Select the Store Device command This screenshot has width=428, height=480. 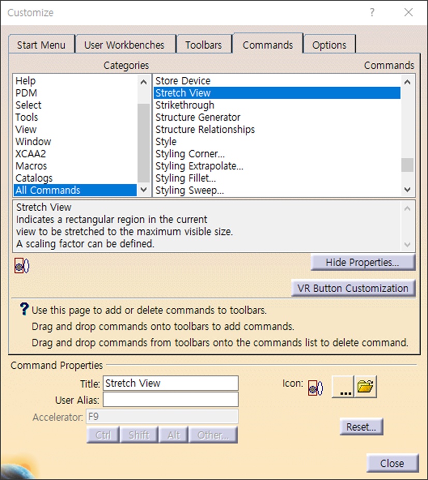pos(277,81)
